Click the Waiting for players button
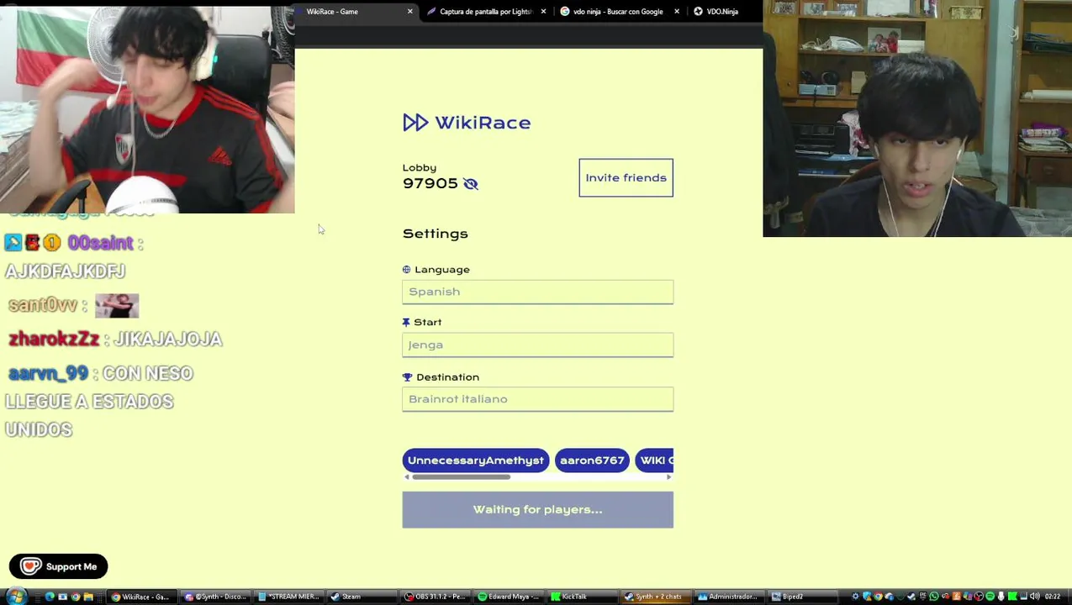 coord(537,509)
